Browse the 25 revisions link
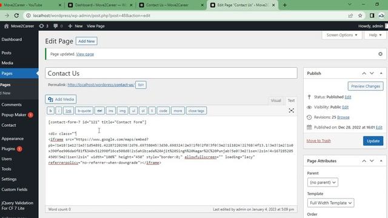The image size is (388, 218). 343,117
